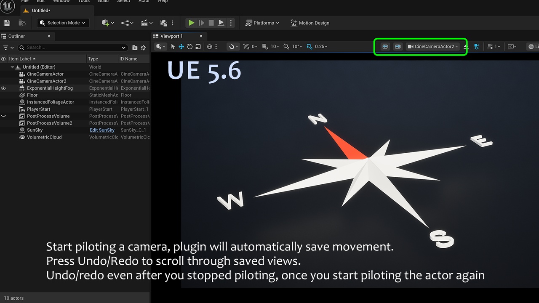The height and width of the screenshot is (303, 539).
Task: Click the Edit SunSky link
Action: (x=102, y=130)
